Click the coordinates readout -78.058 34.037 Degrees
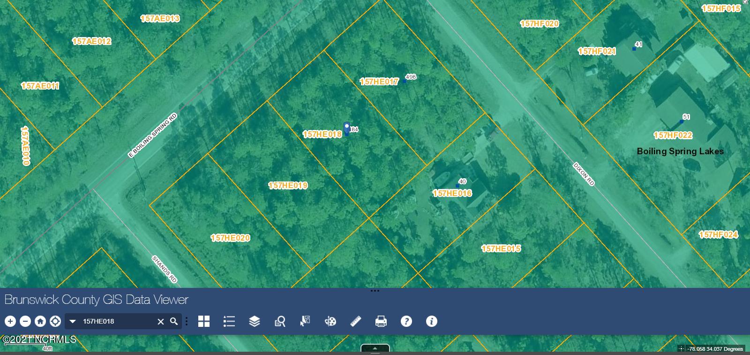The height and width of the screenshot is (355, 750). 715,348
